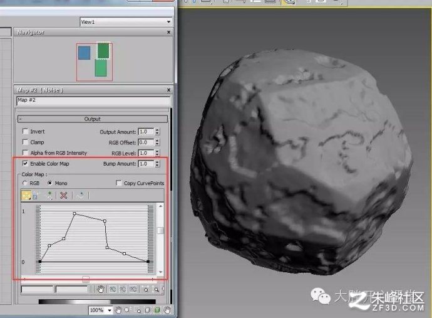Click the curve Zoom Extents icon
This screenshot has width=432, height=318.
pos(113,289)
